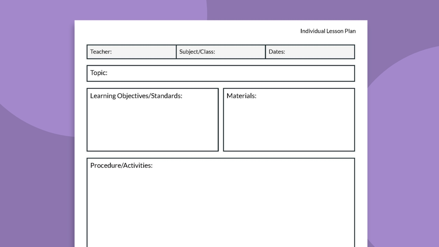
Task: Click inside the empty Materials box area
Action: (289, 126)
